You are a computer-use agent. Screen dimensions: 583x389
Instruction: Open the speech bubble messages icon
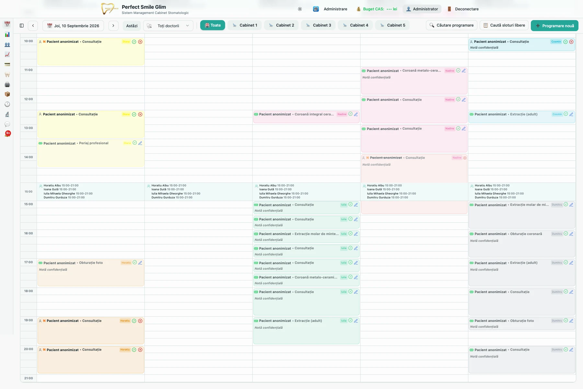pyautogui.click(x=7, y=124)
